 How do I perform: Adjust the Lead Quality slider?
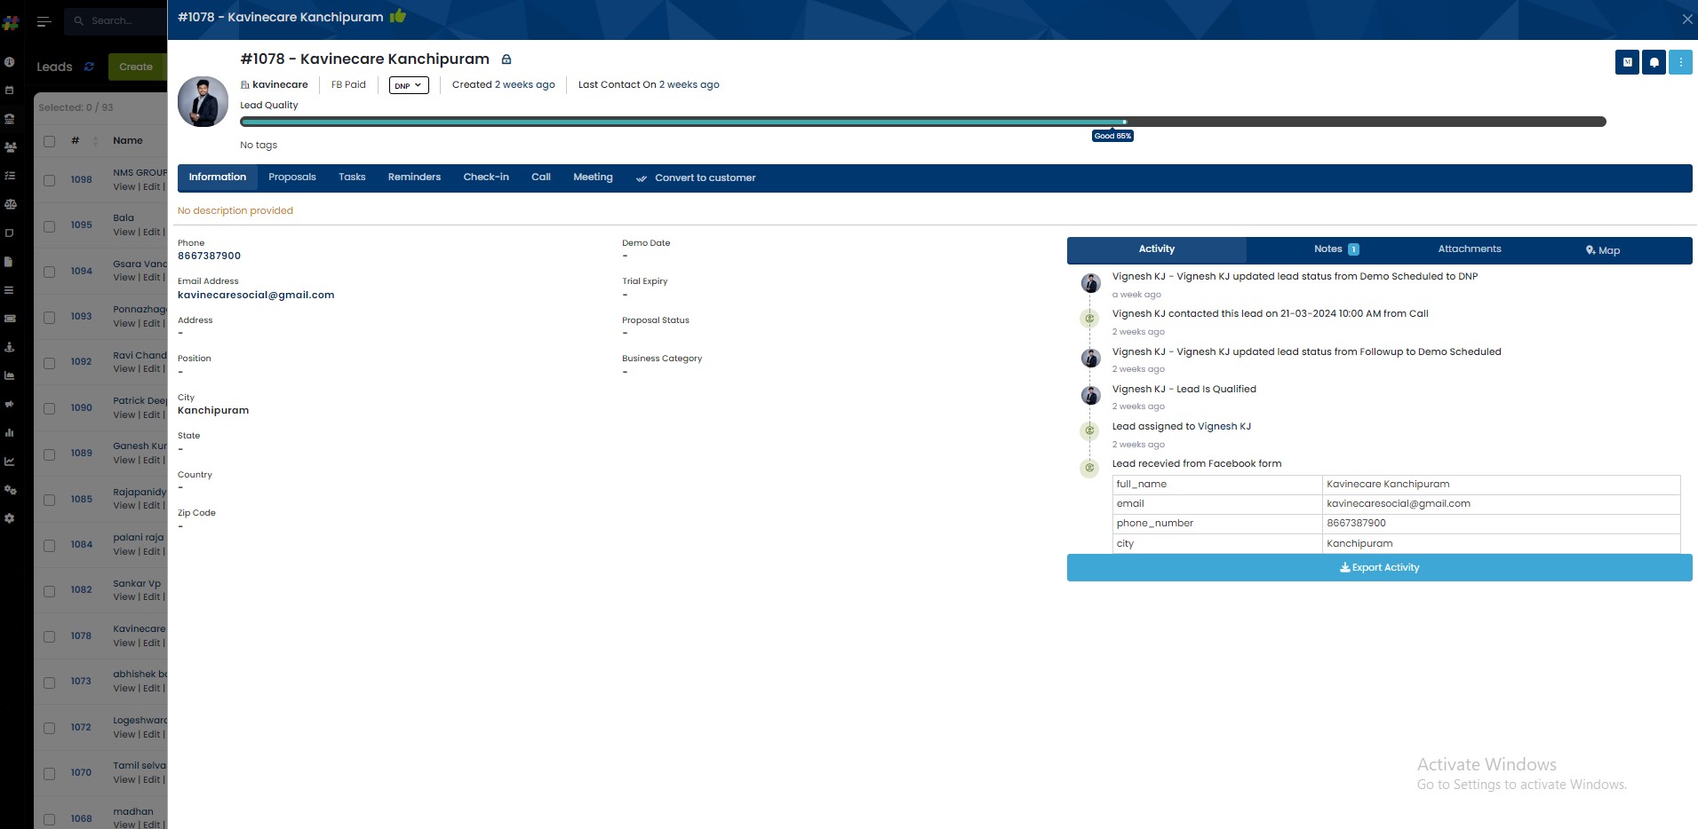1125,122
